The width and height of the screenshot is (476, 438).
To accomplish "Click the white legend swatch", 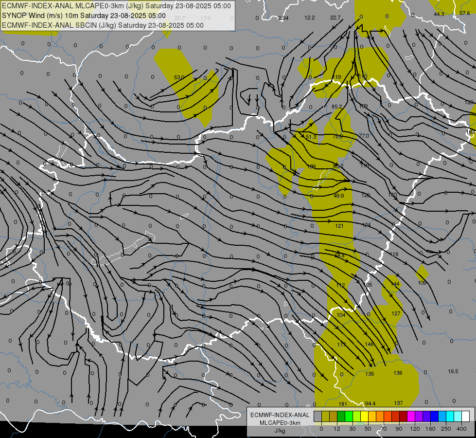I will coord(466,416).
